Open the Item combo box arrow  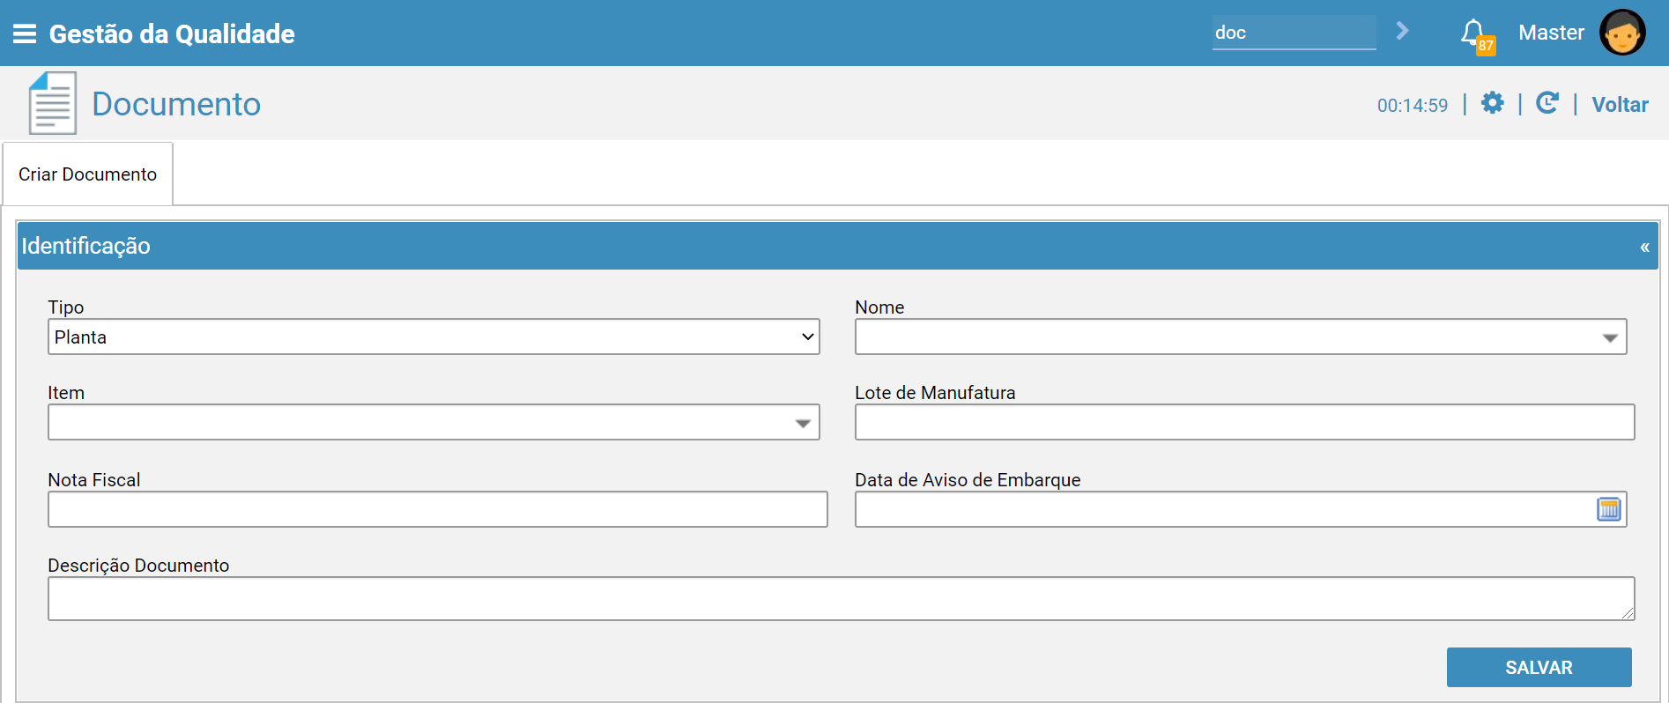pos(802,423)
